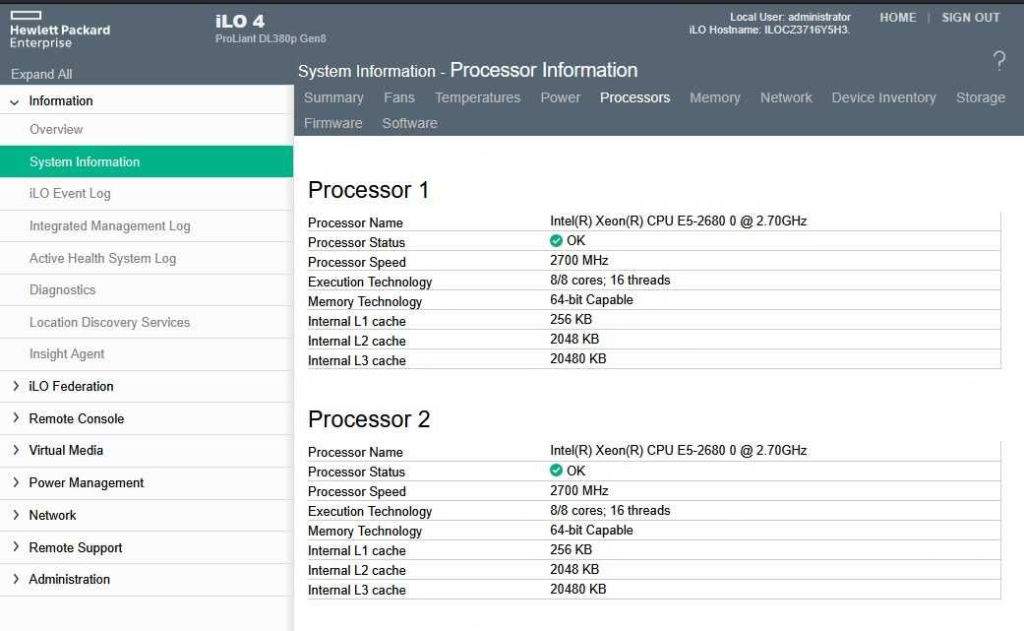Click Processor 1 L1 cache value 256 KB
This screenshot has width=1024, height=631.
tap(571, 319)
